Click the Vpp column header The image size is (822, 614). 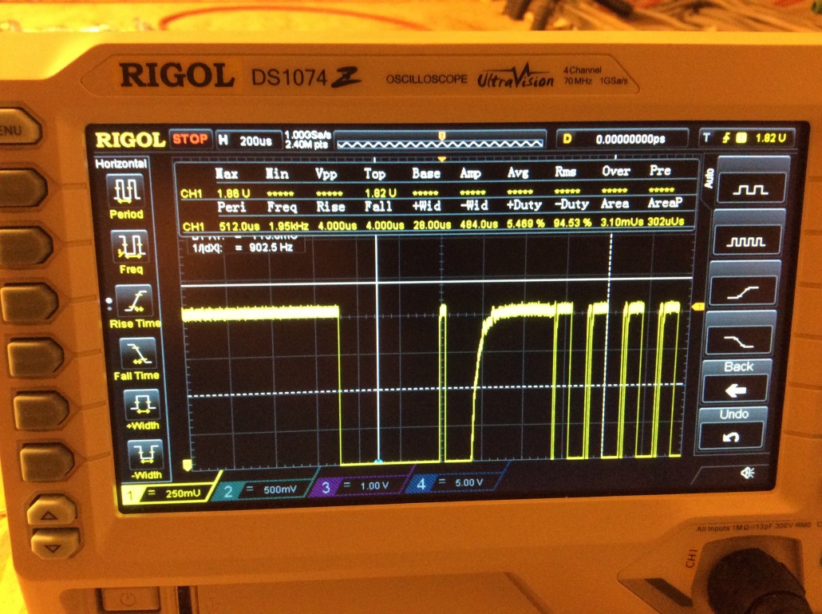(326, 173)
